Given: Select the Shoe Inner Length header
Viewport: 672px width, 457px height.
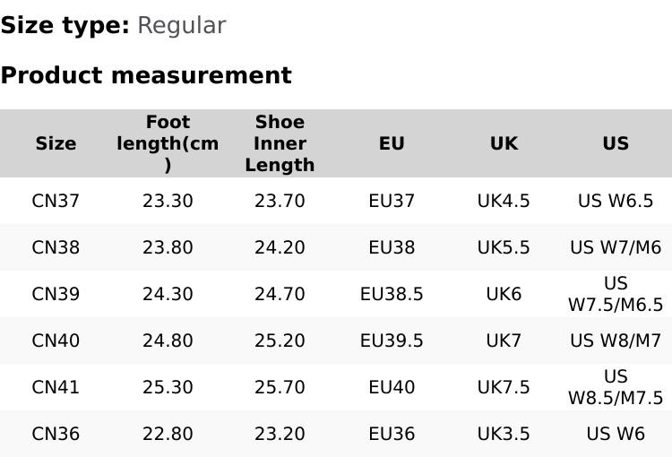Looking at the screenshot, I should click(280, 143).
